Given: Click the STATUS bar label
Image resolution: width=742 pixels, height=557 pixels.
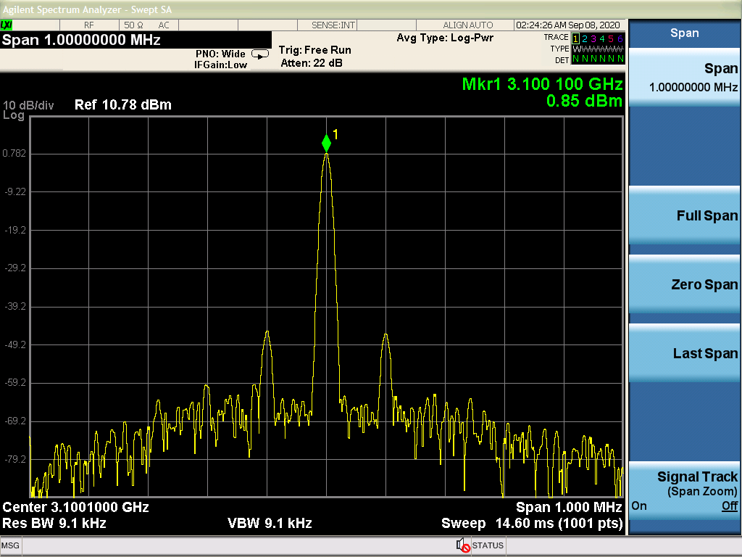Looking at the screenshot, I should point(488,545).
